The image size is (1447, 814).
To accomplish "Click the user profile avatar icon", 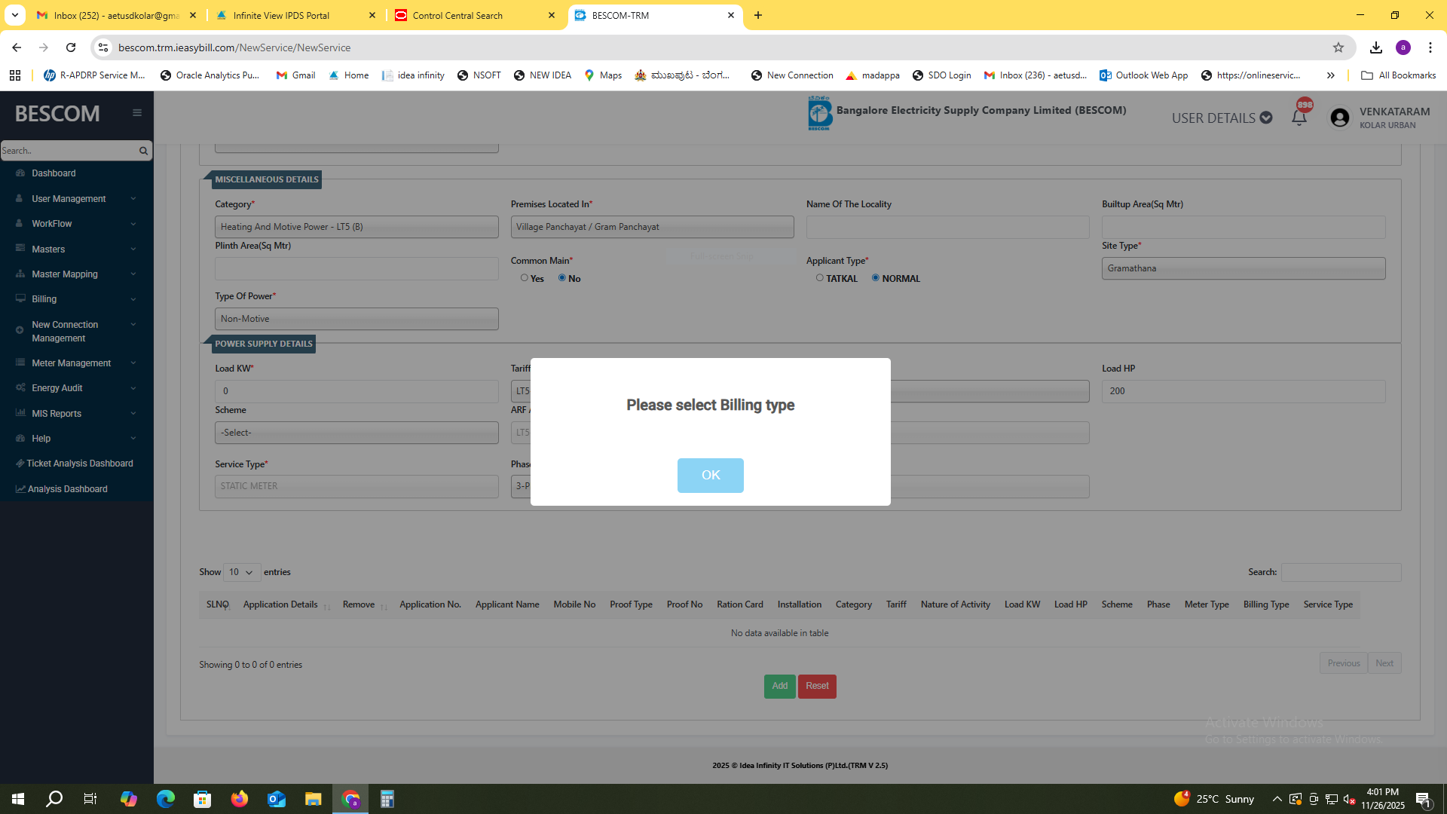I will [x=1339, y=118].
